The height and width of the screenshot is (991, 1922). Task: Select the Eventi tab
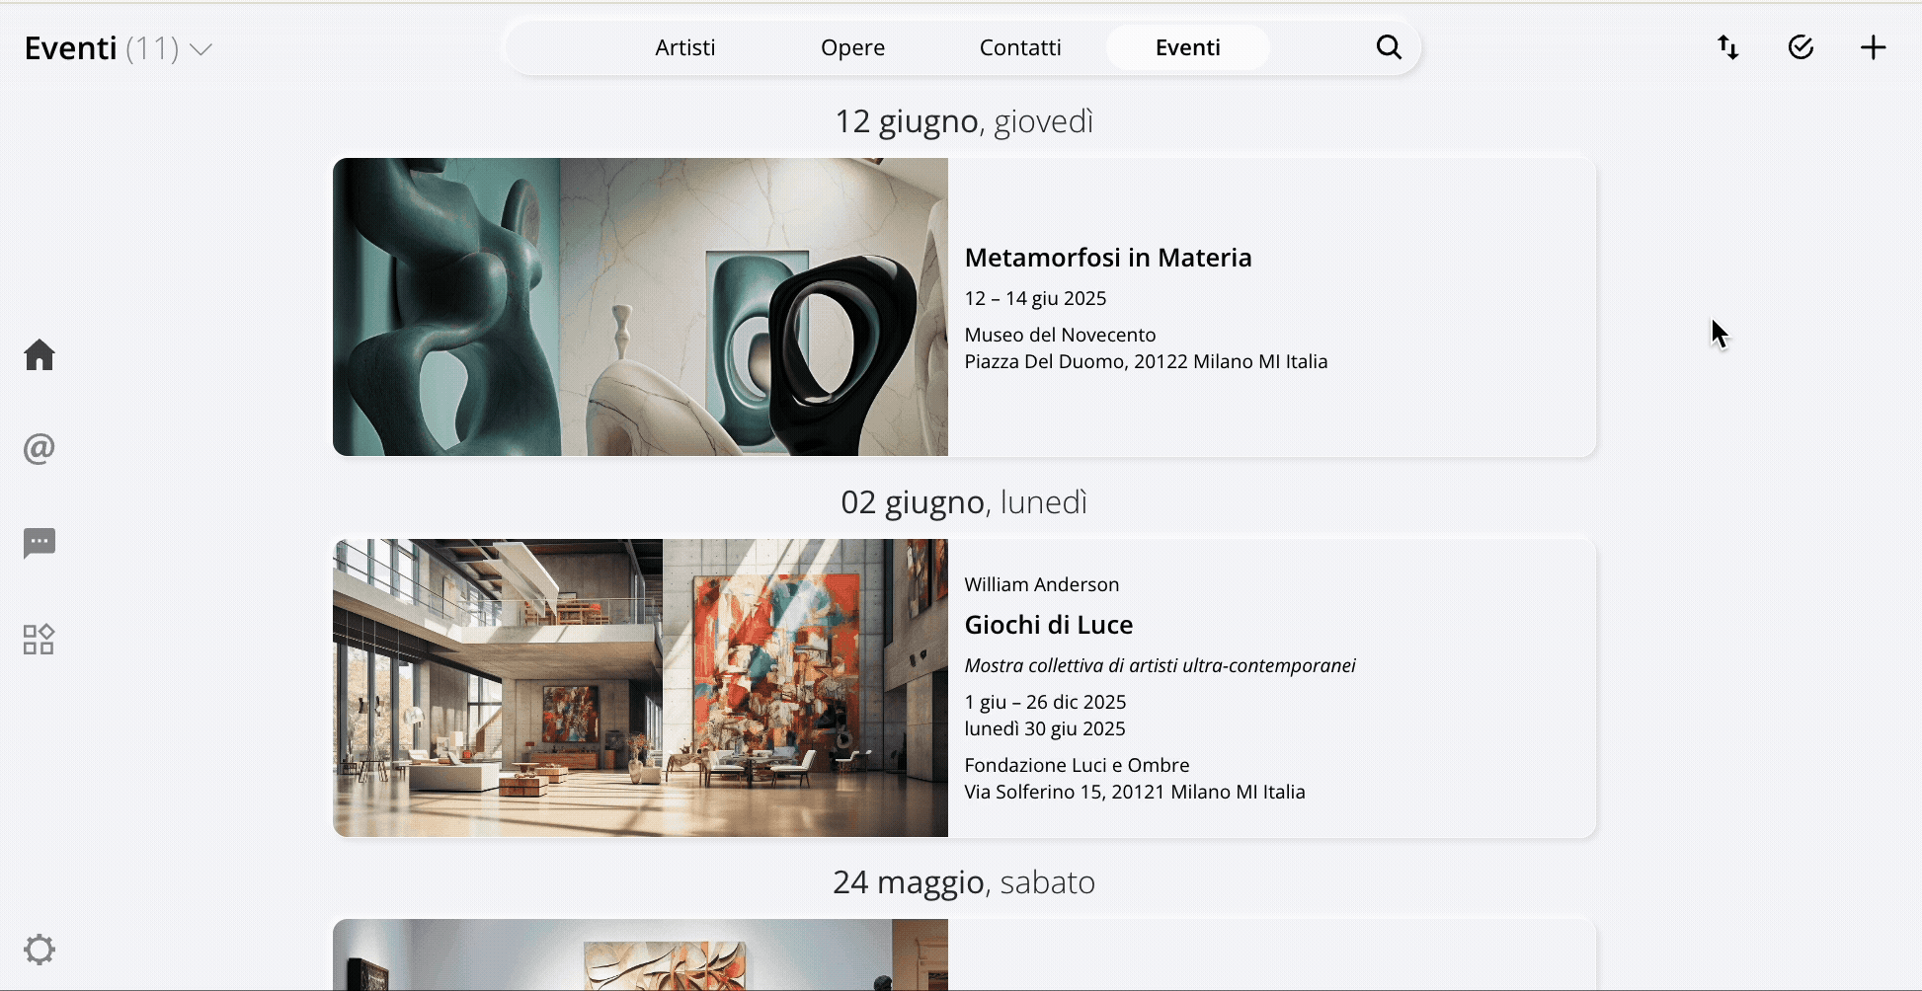(1188, 47)
